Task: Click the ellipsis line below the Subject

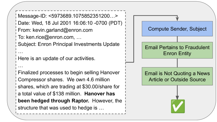Action: coord(20,52)
